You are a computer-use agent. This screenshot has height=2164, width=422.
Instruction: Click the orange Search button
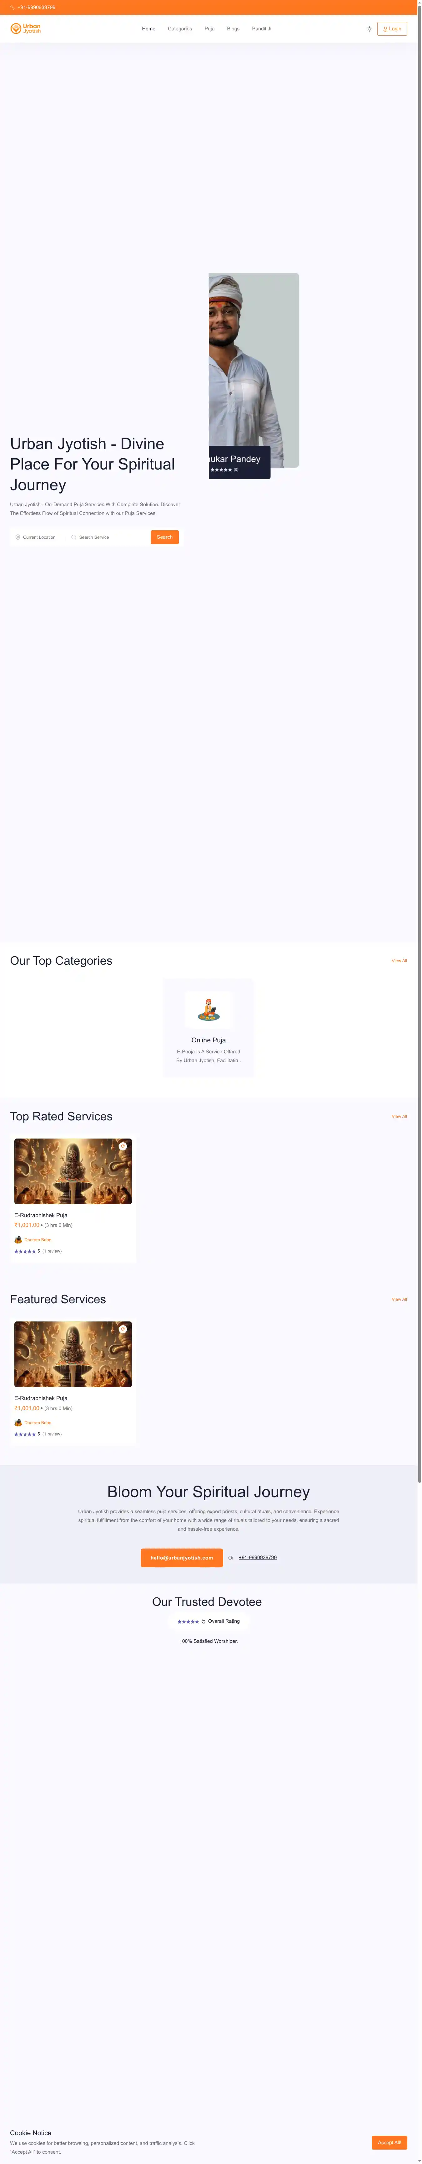pos(164,537)
